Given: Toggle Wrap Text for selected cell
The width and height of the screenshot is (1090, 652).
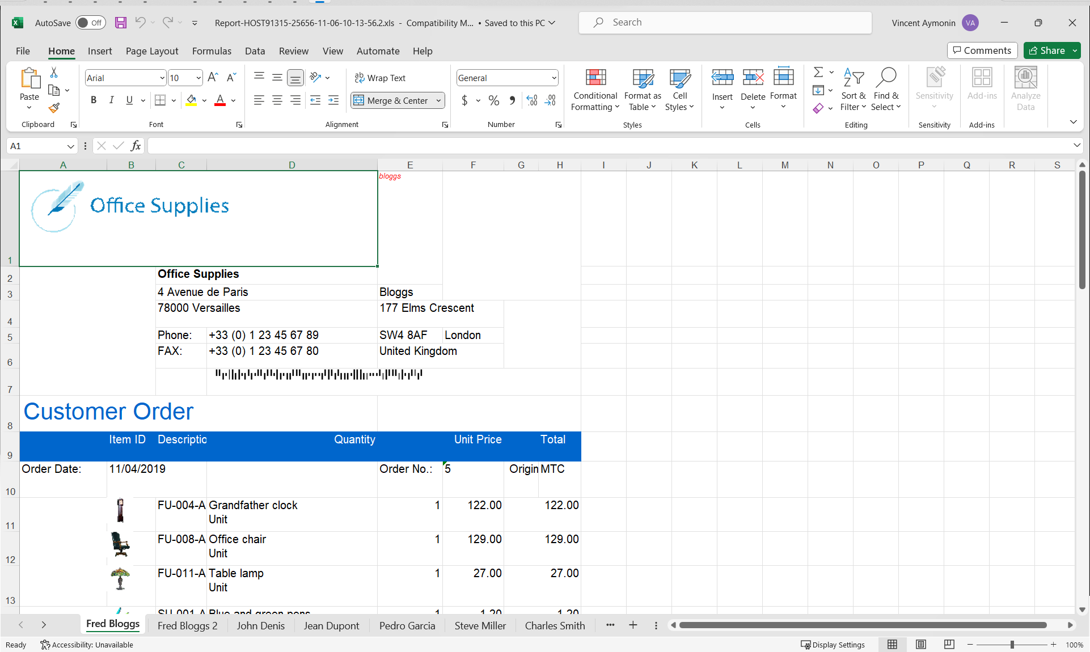Looking at the screenshot, I should pos(380,78).
